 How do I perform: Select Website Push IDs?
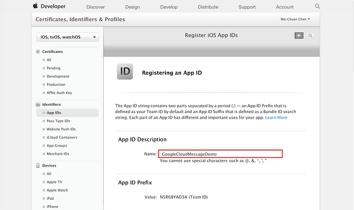tap(61, 129)
